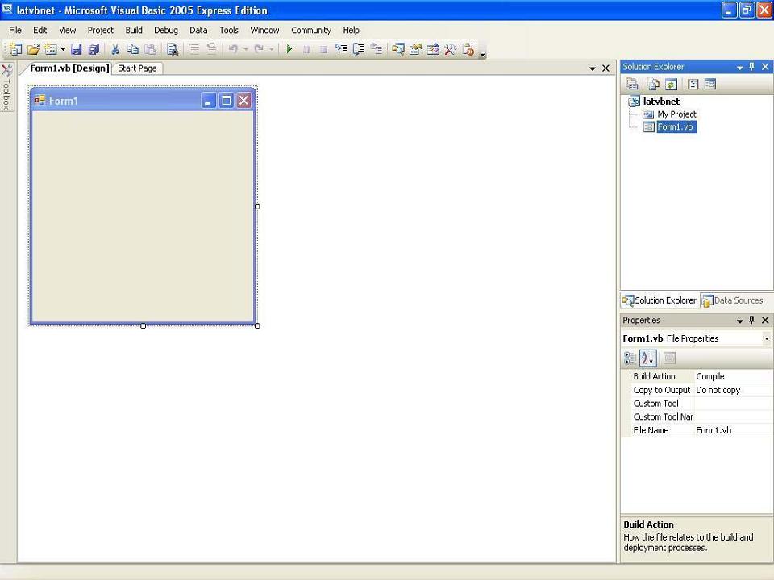Image resolution: width=774 pixels, height=580 pixels.
Task: Click the Cut scissors icon
Action: pyautogui.click(x=115, y=49)
